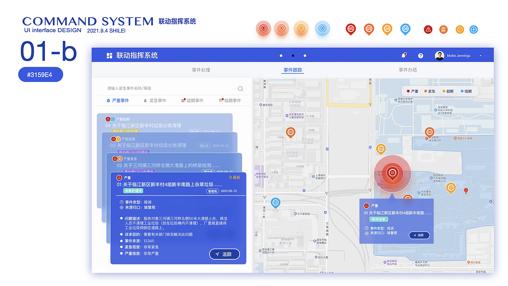Click the 管理局 tag on card 01

tap(212, 191)
